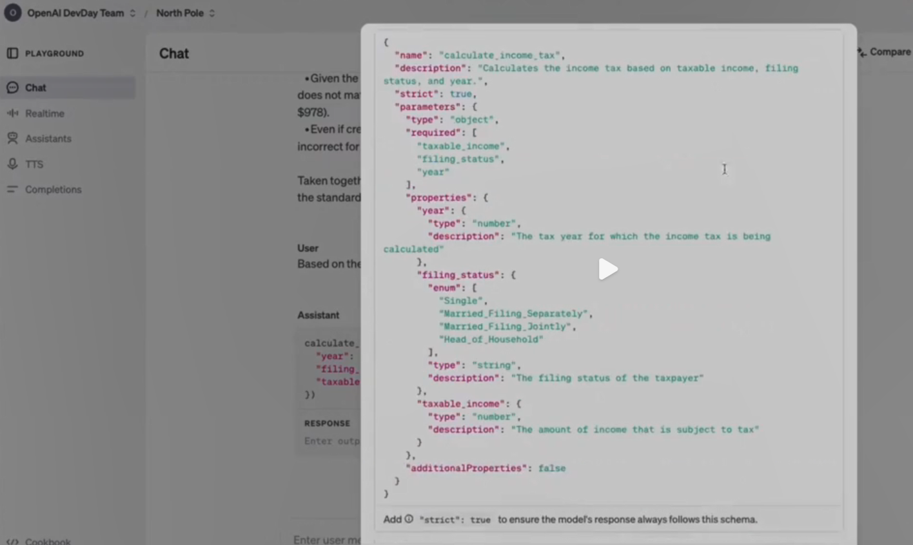Click the Playground panel icon
Screen dimensions: 913x545
(12, 53)
